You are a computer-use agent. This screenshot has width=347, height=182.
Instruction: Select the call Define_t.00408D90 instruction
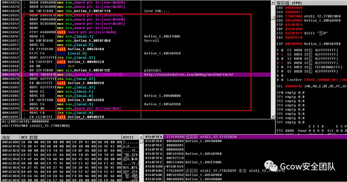point(81,83)
